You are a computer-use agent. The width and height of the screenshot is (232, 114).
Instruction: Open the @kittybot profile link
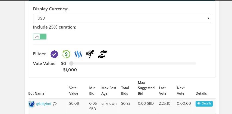click(44, 104)
